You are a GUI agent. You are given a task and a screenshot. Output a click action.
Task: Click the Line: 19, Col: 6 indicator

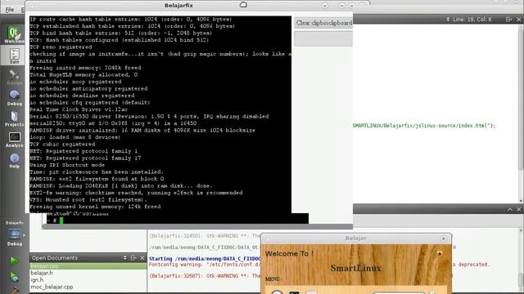click(x=472, y=20)
